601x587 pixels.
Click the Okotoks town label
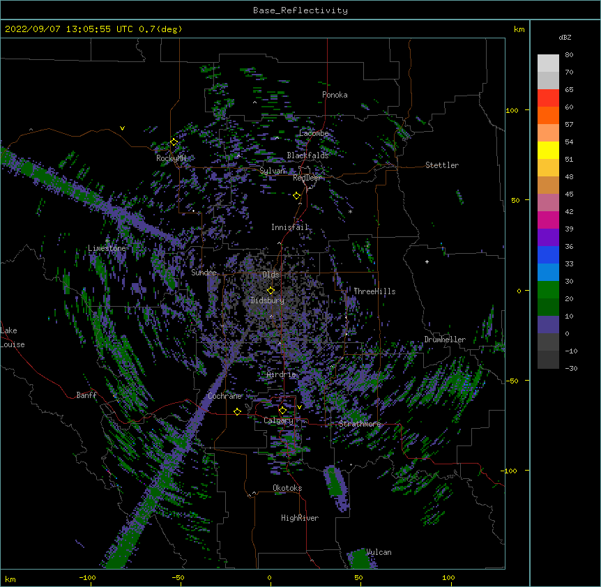(x=287, y=488)
